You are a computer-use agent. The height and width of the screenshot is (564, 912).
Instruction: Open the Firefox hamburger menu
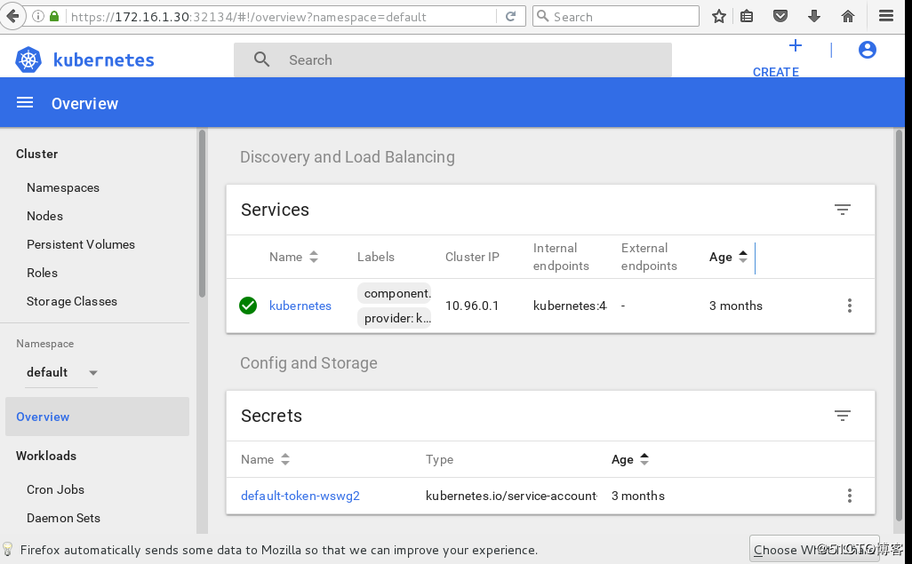click(886, 16)
